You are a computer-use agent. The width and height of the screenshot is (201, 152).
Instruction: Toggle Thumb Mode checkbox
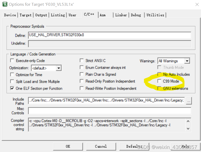159,67
